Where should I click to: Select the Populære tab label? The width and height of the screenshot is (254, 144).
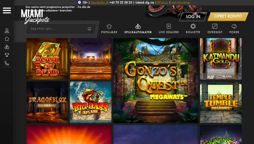(x=109, y=32)
